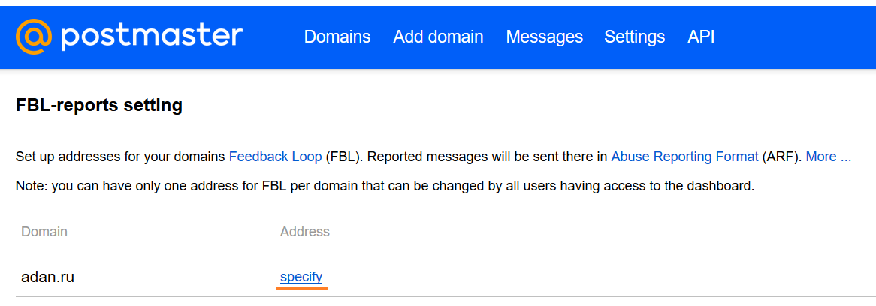The height and width of the screenshot is (306, 876).
Task: Click empty blue header area beside API
Action: click(x=793, y=37)
